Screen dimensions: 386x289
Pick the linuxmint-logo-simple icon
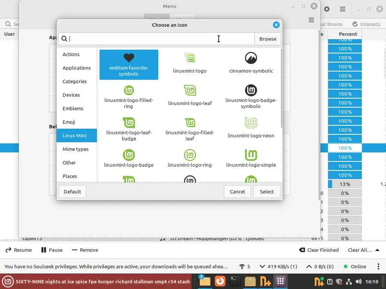pos(251,159)
